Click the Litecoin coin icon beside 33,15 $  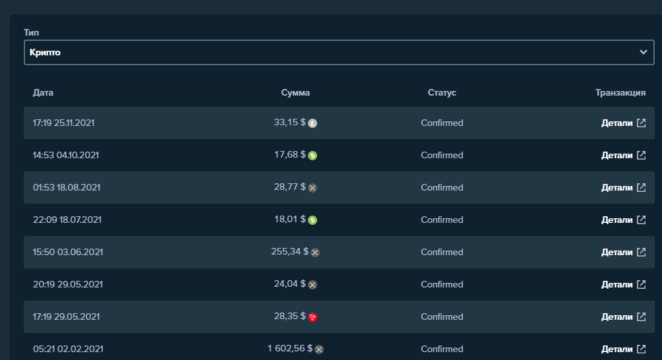(313, 123)
